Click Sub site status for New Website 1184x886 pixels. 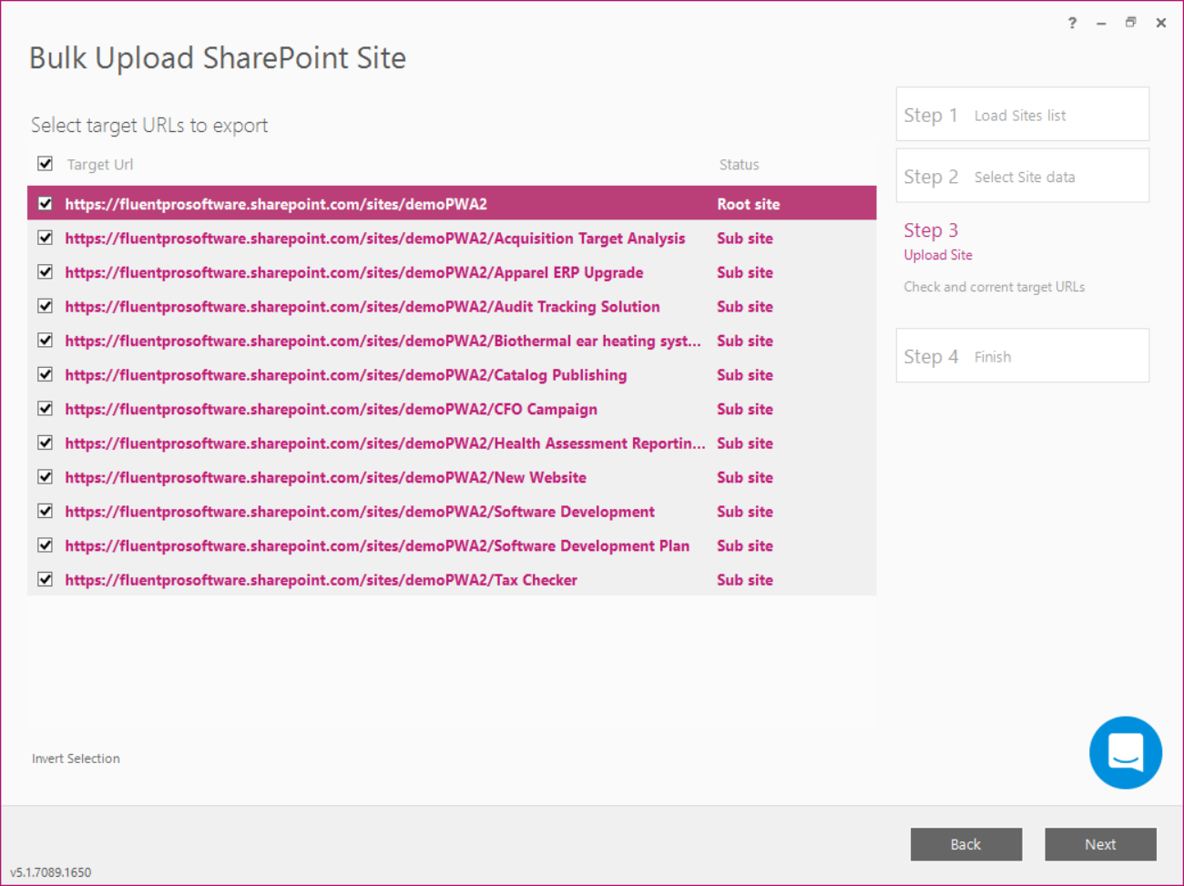745,477
